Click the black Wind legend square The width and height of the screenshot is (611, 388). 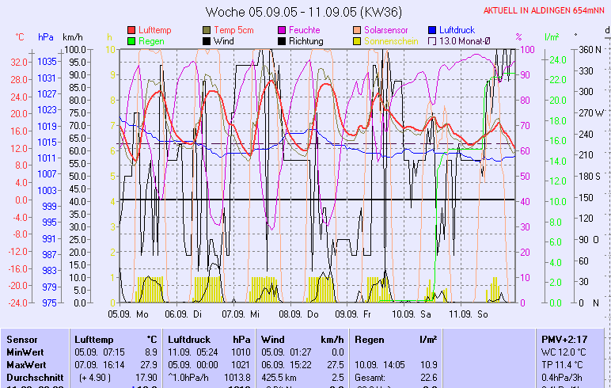[x=207, y=40]
